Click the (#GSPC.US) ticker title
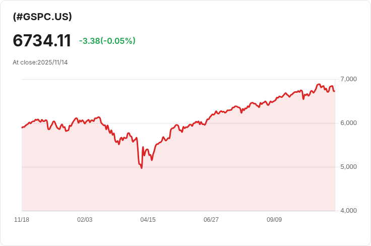The image size is (371, 246). (x=42, y=17)
